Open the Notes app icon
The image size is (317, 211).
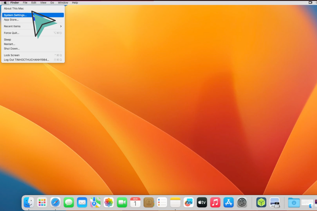[x=175, y=202]
